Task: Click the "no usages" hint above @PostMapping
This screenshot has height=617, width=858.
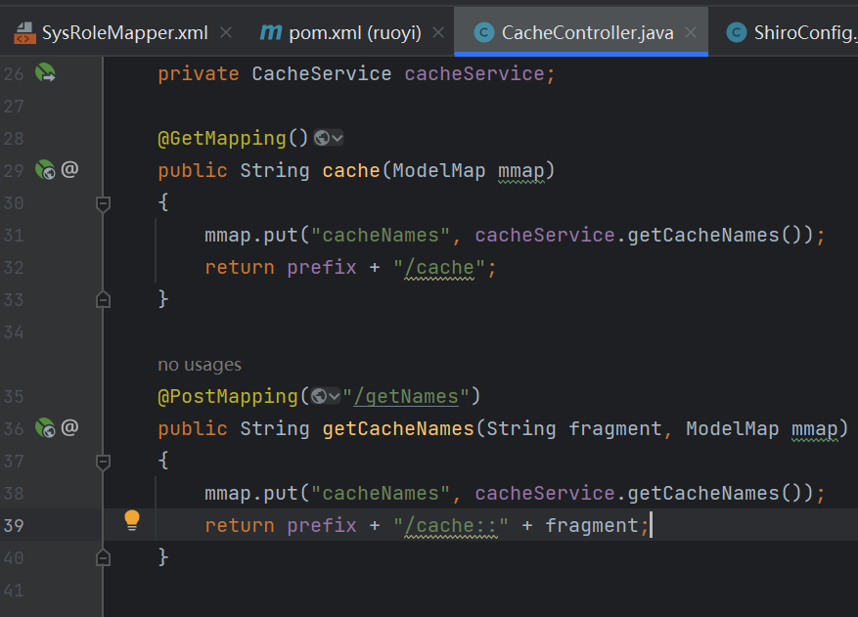Action: coord(200,365)
